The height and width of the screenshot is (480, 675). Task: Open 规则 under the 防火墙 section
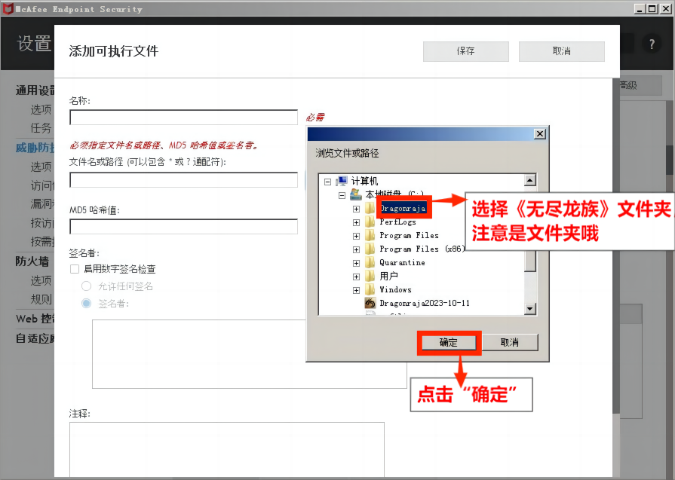click(x=41, y=299)
